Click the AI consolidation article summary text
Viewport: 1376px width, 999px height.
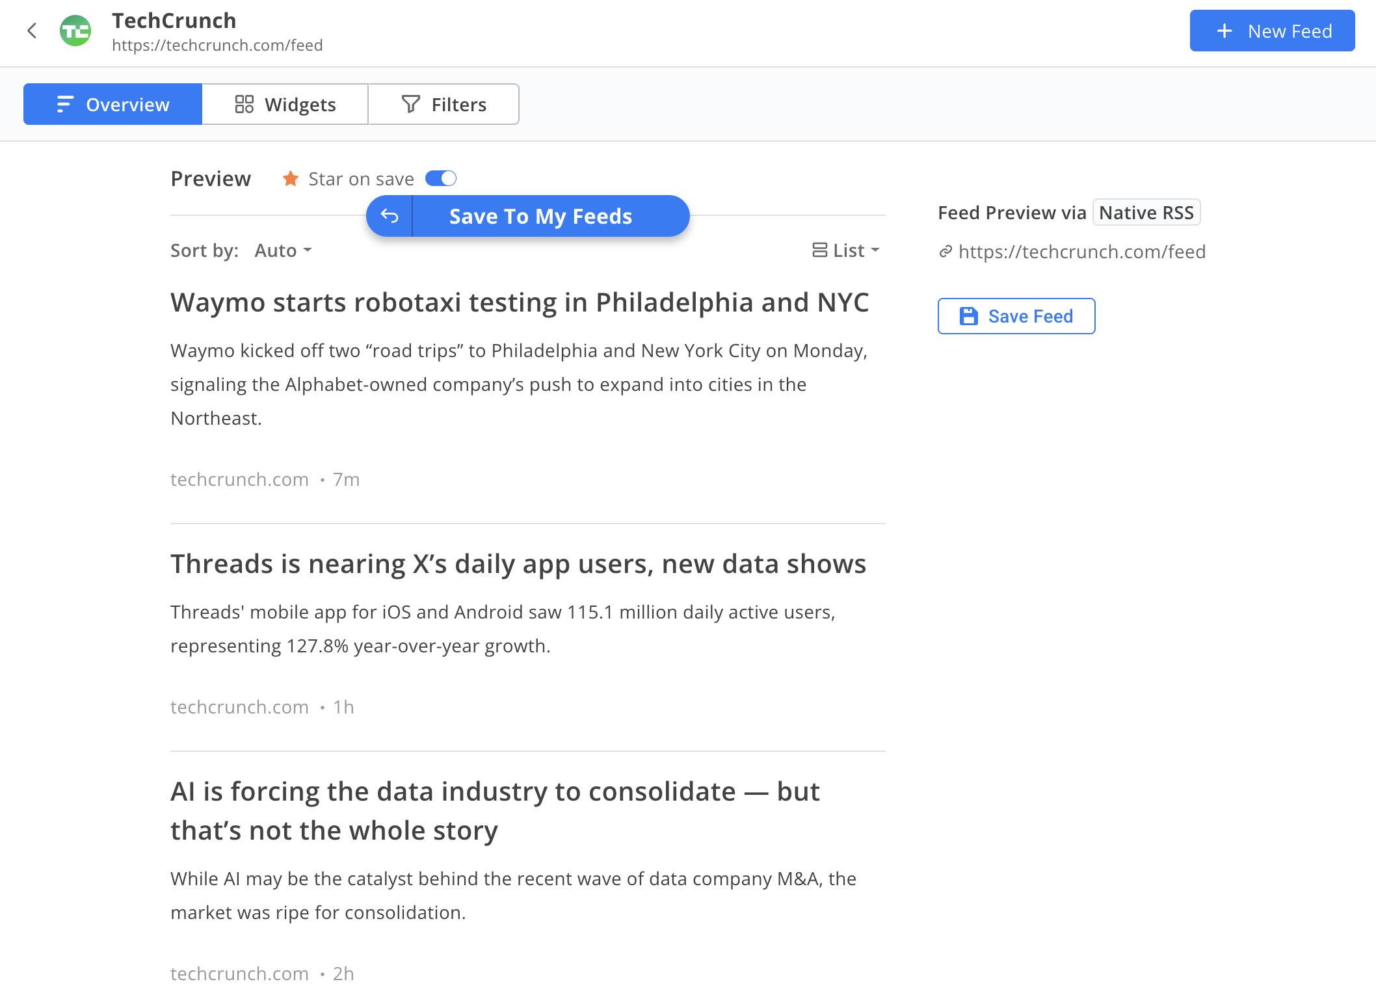coord(513,896)
